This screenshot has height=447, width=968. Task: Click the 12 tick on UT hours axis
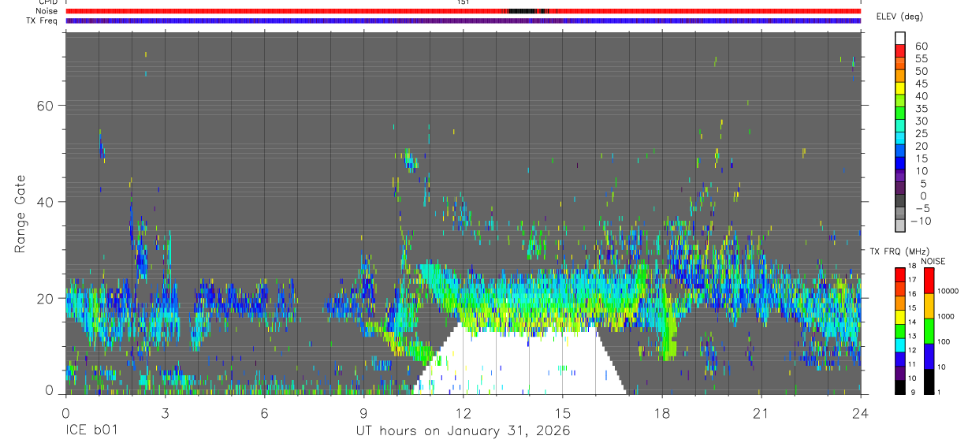point(463,412)
